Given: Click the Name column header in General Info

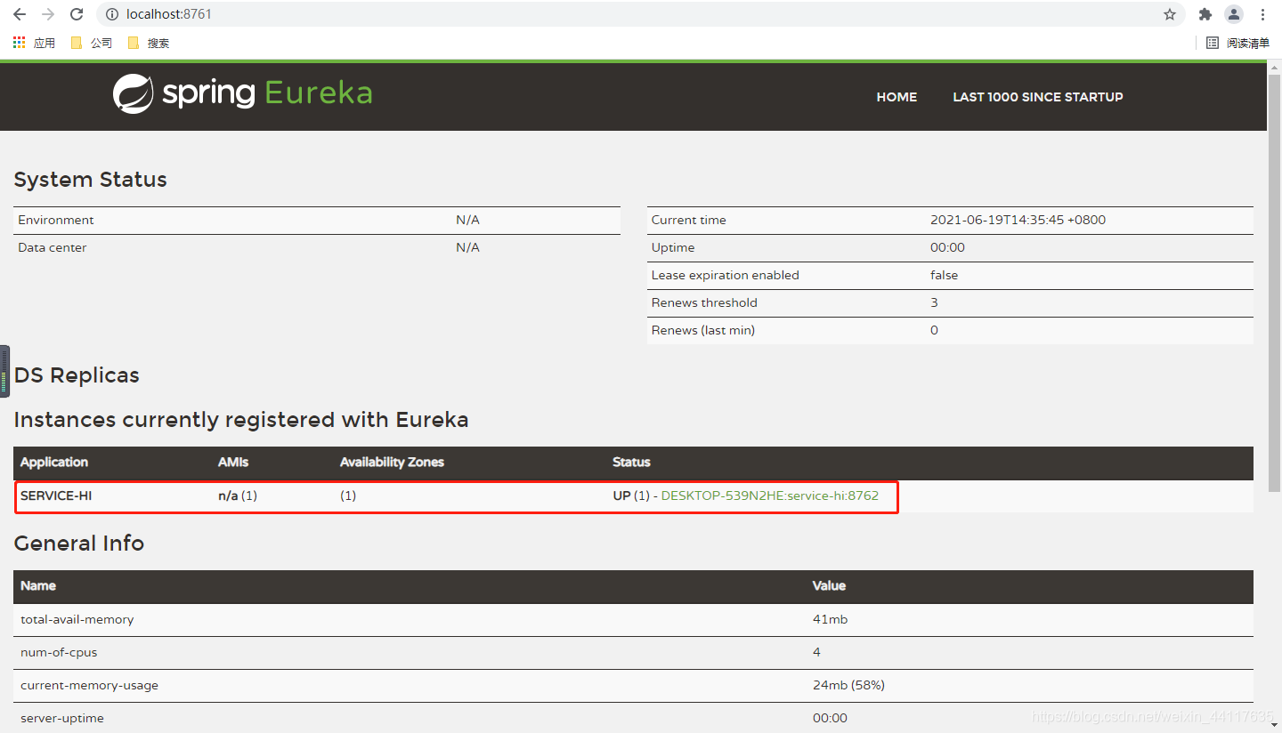Looking at the screenshot, I should tap(38, 586).
